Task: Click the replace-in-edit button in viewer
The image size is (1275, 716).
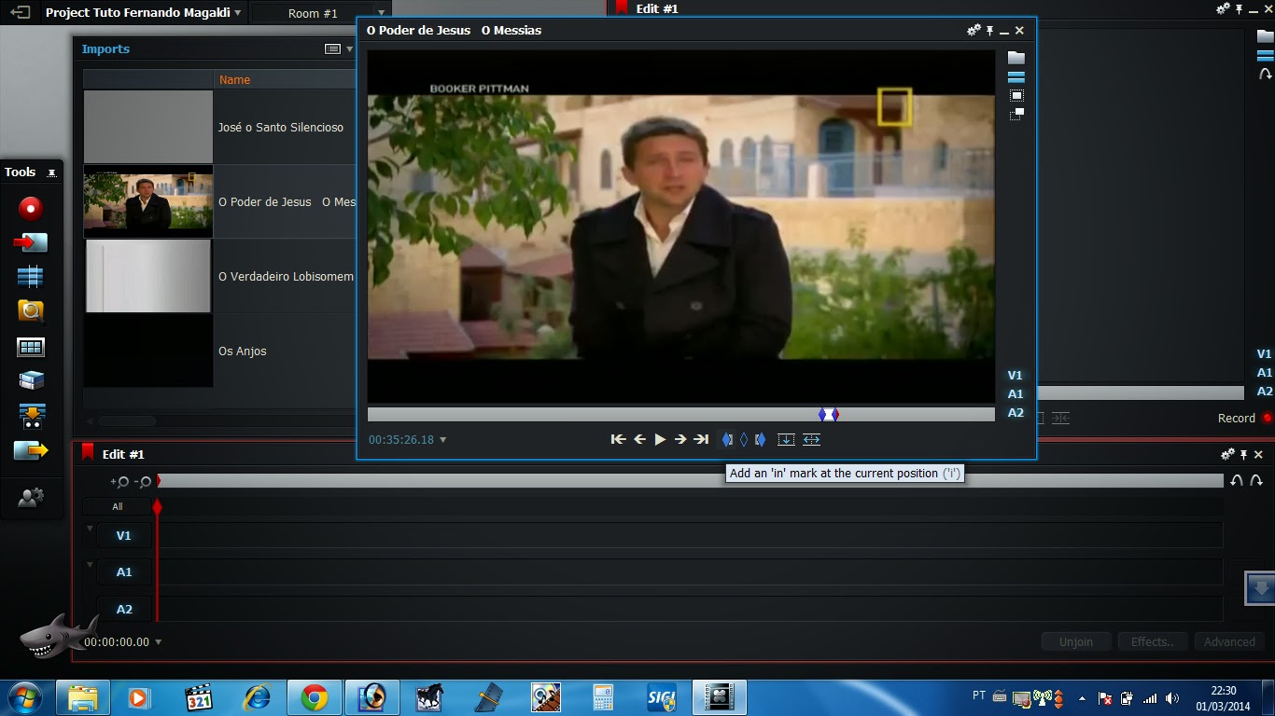Action: (811, 439)
